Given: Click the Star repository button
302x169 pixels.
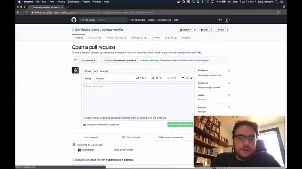Looking at the screenshot, I should click(x=204, y=30).
